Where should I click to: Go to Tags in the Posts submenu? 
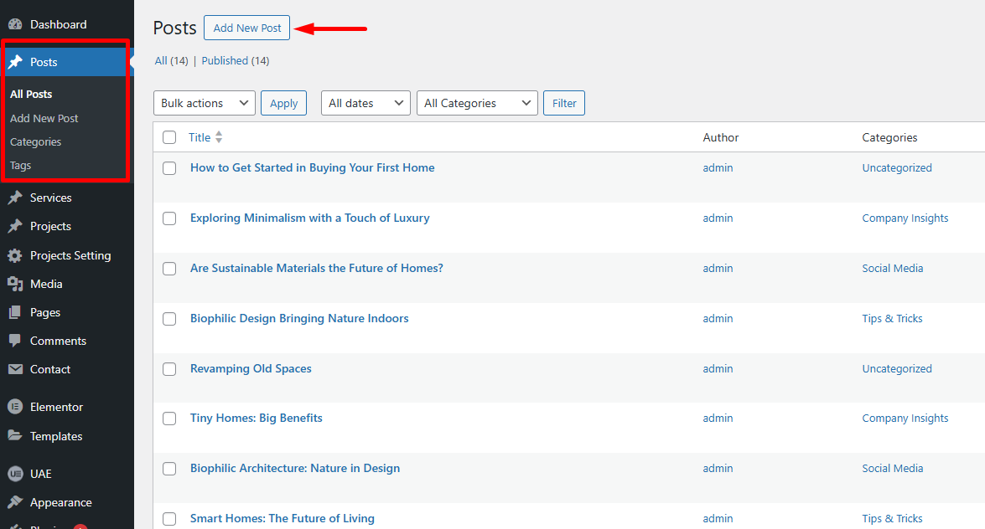(x=21, y=166)
